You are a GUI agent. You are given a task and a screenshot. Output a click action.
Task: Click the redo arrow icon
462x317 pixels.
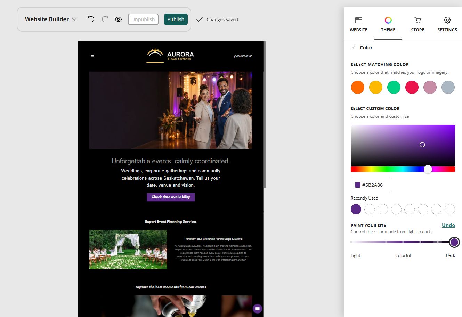(x=105, y=19)
